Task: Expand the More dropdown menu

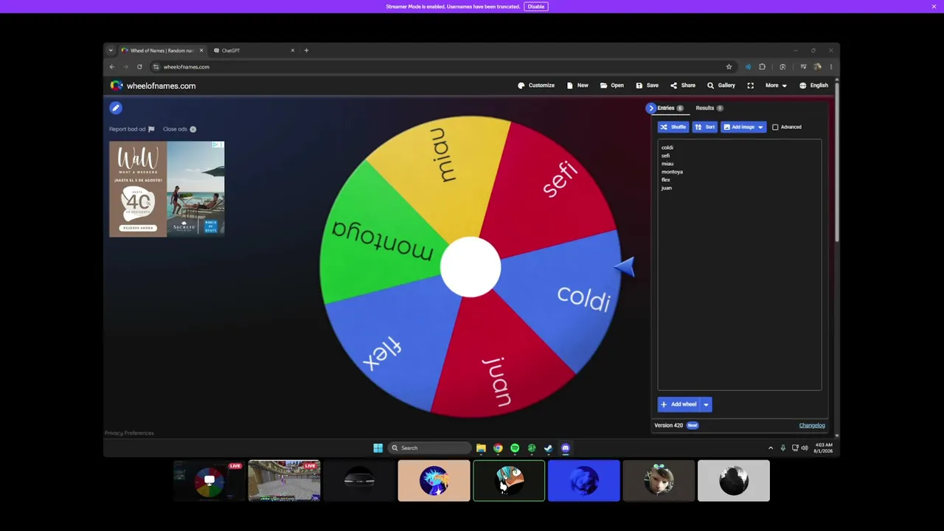Action: [x=776, y=86]
